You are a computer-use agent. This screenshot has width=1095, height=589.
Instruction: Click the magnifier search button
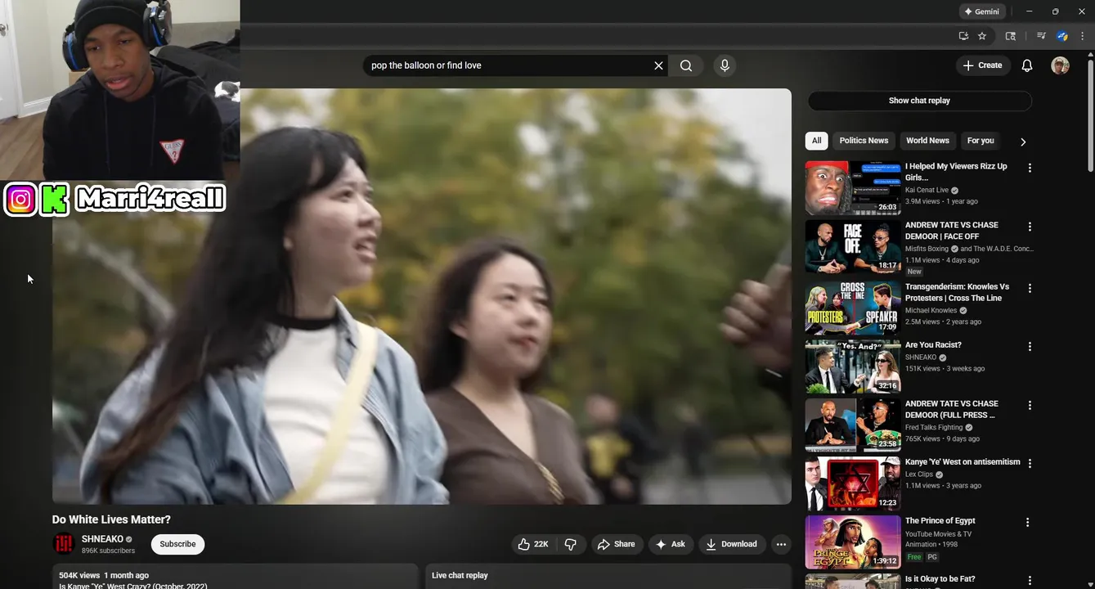tap(686, 65)
